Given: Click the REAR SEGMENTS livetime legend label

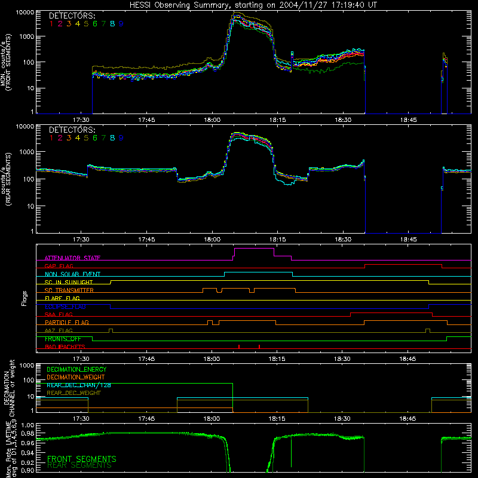Looking at the screenshot, I should pos(79,465).
